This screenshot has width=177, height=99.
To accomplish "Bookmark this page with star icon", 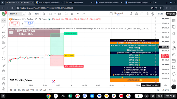I will [161, 8].
